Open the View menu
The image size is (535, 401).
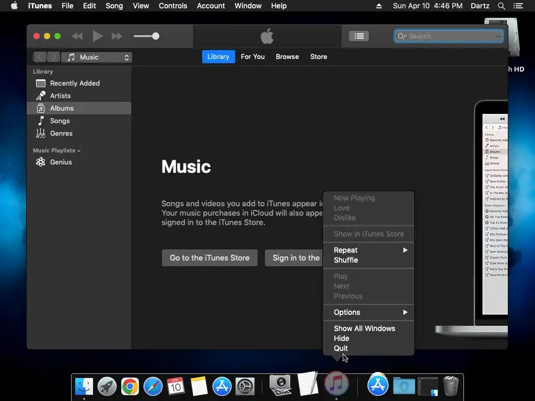[141, 6]
